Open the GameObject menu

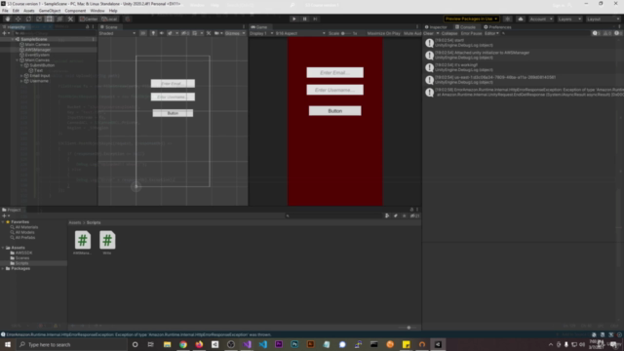50,11
